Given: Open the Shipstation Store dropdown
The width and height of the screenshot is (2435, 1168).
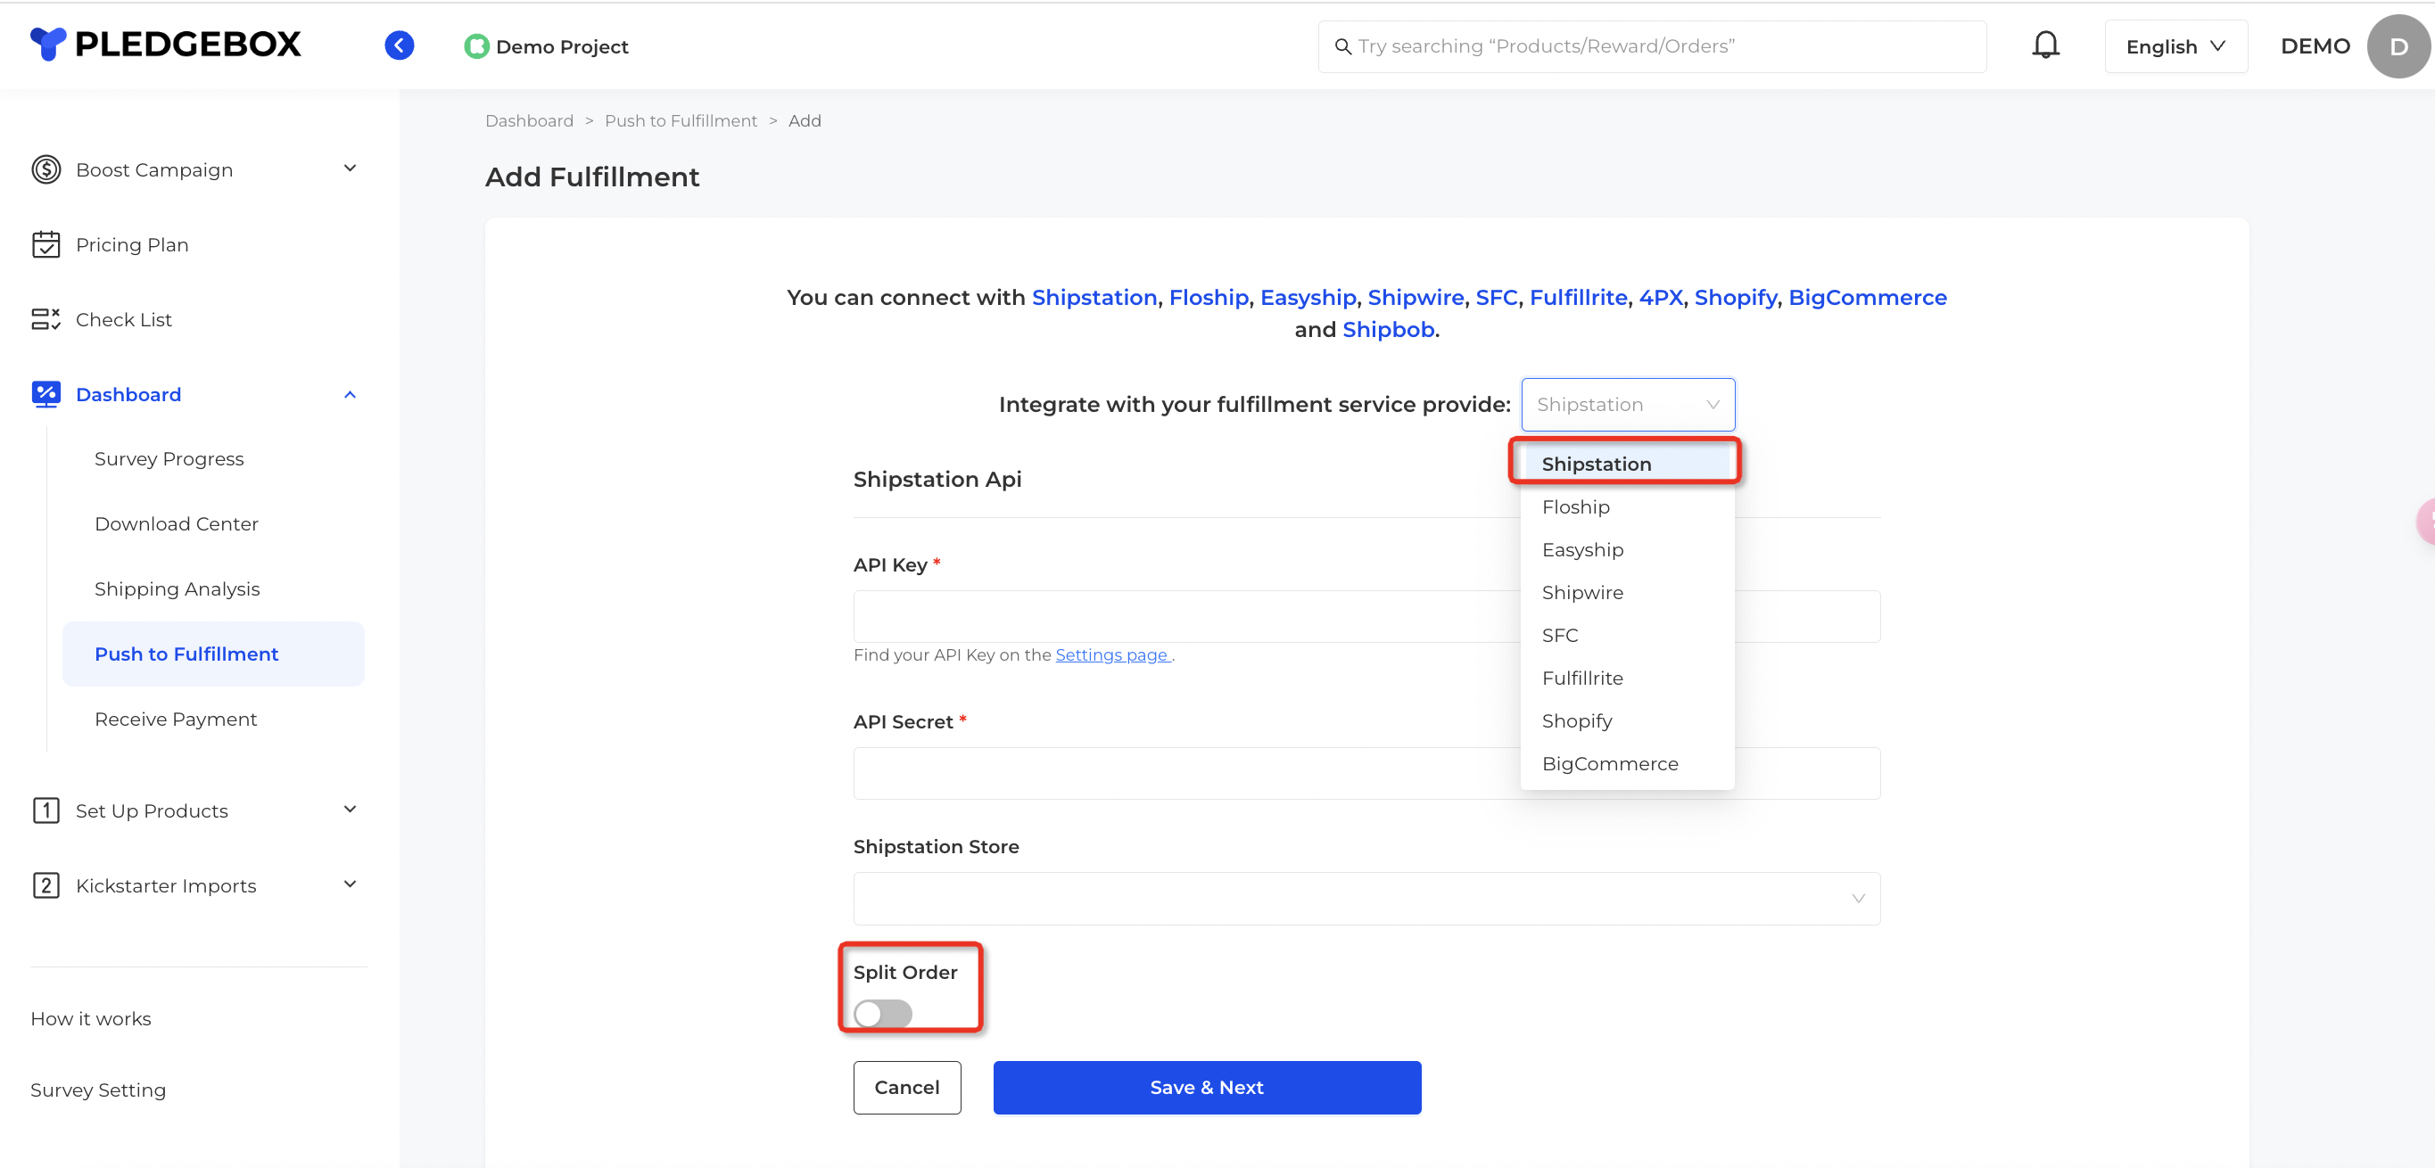Looking at the screenshot, I should coord(1366,898).
